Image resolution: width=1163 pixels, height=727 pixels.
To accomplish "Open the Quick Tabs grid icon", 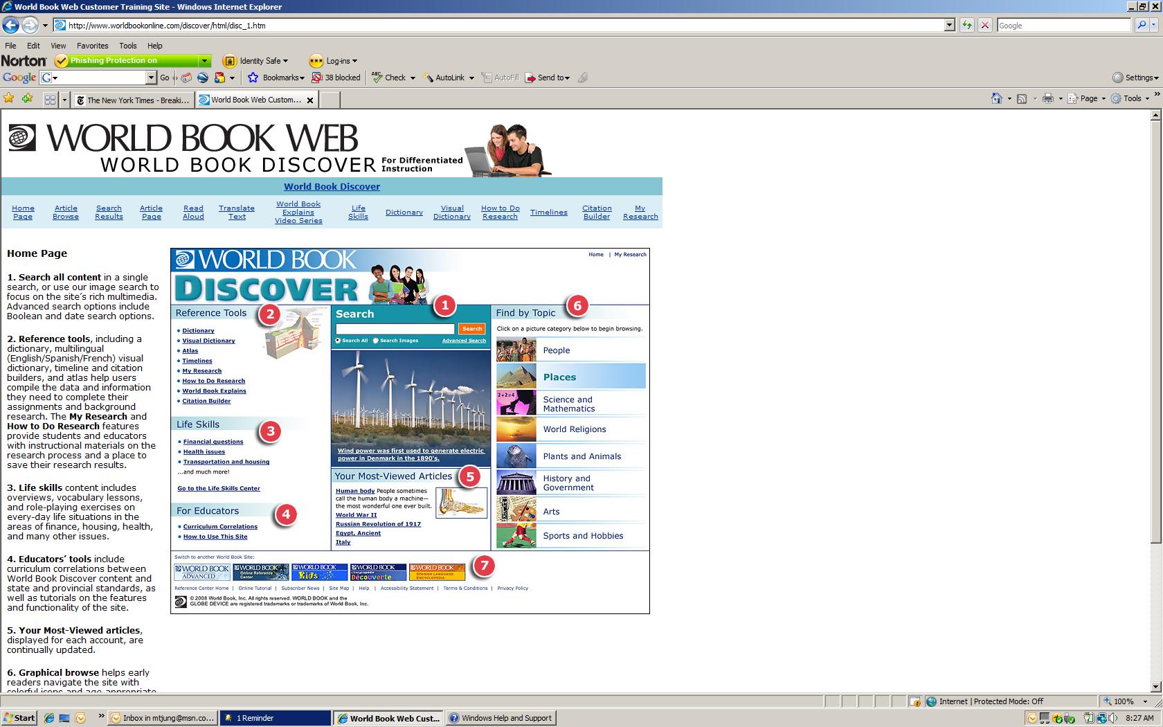I will tap(50, 100).
